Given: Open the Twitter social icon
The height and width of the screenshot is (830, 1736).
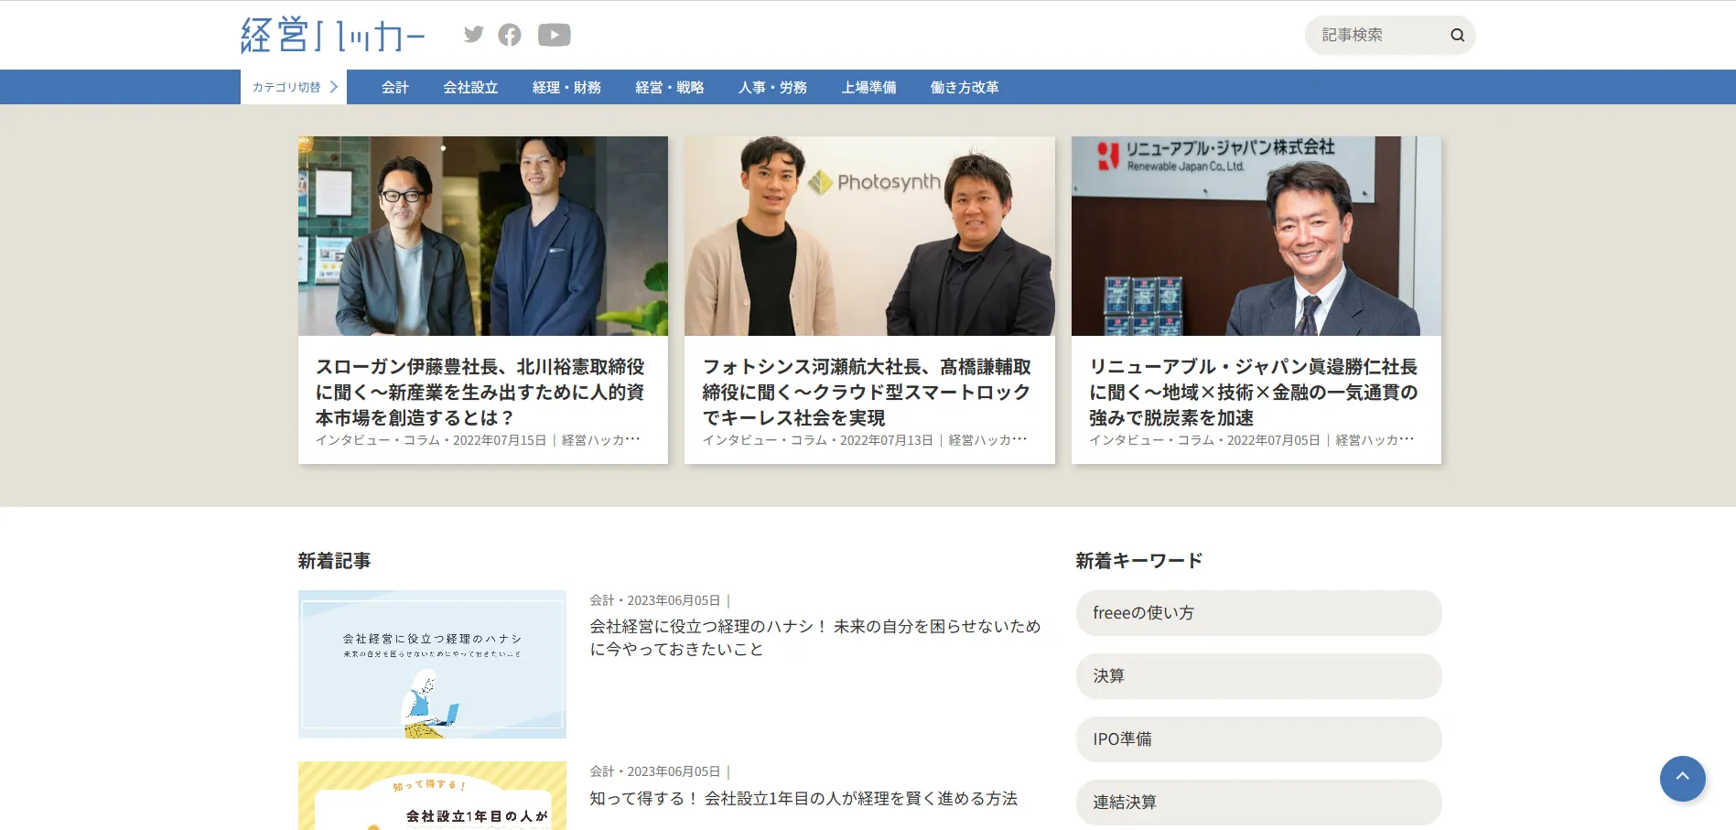Looking at the screenshot, I should (473, 35).
